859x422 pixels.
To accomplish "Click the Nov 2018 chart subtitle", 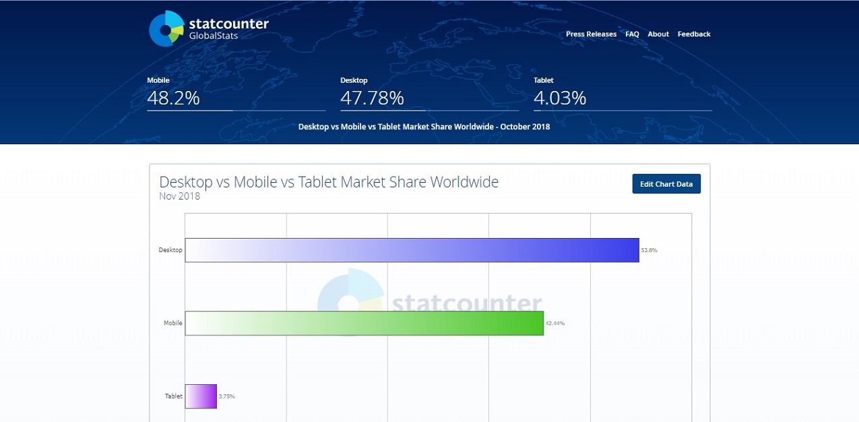I will click(x=180, y=196).
